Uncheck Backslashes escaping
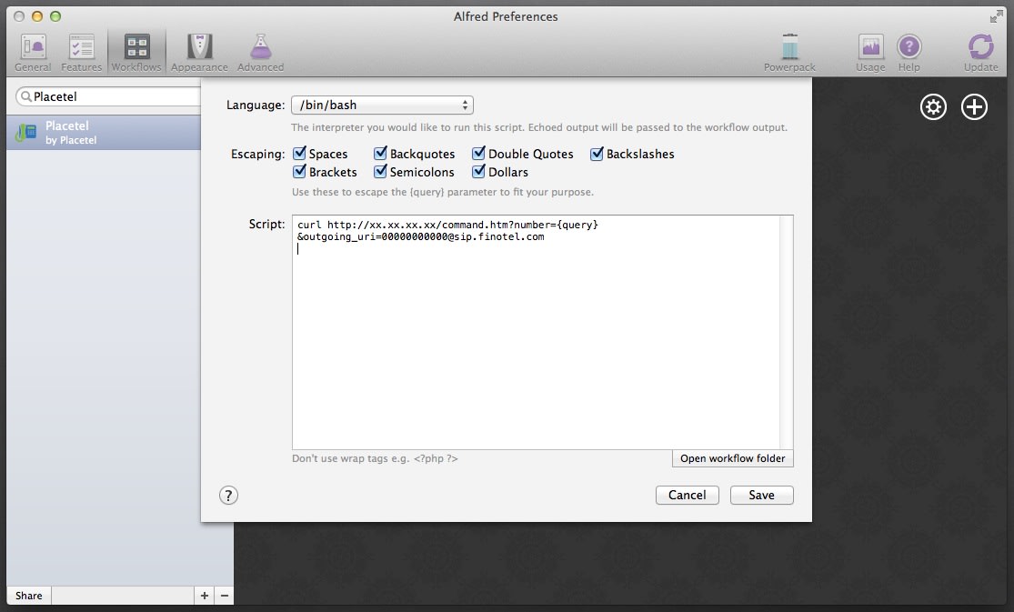 click(x=597, y=154)
